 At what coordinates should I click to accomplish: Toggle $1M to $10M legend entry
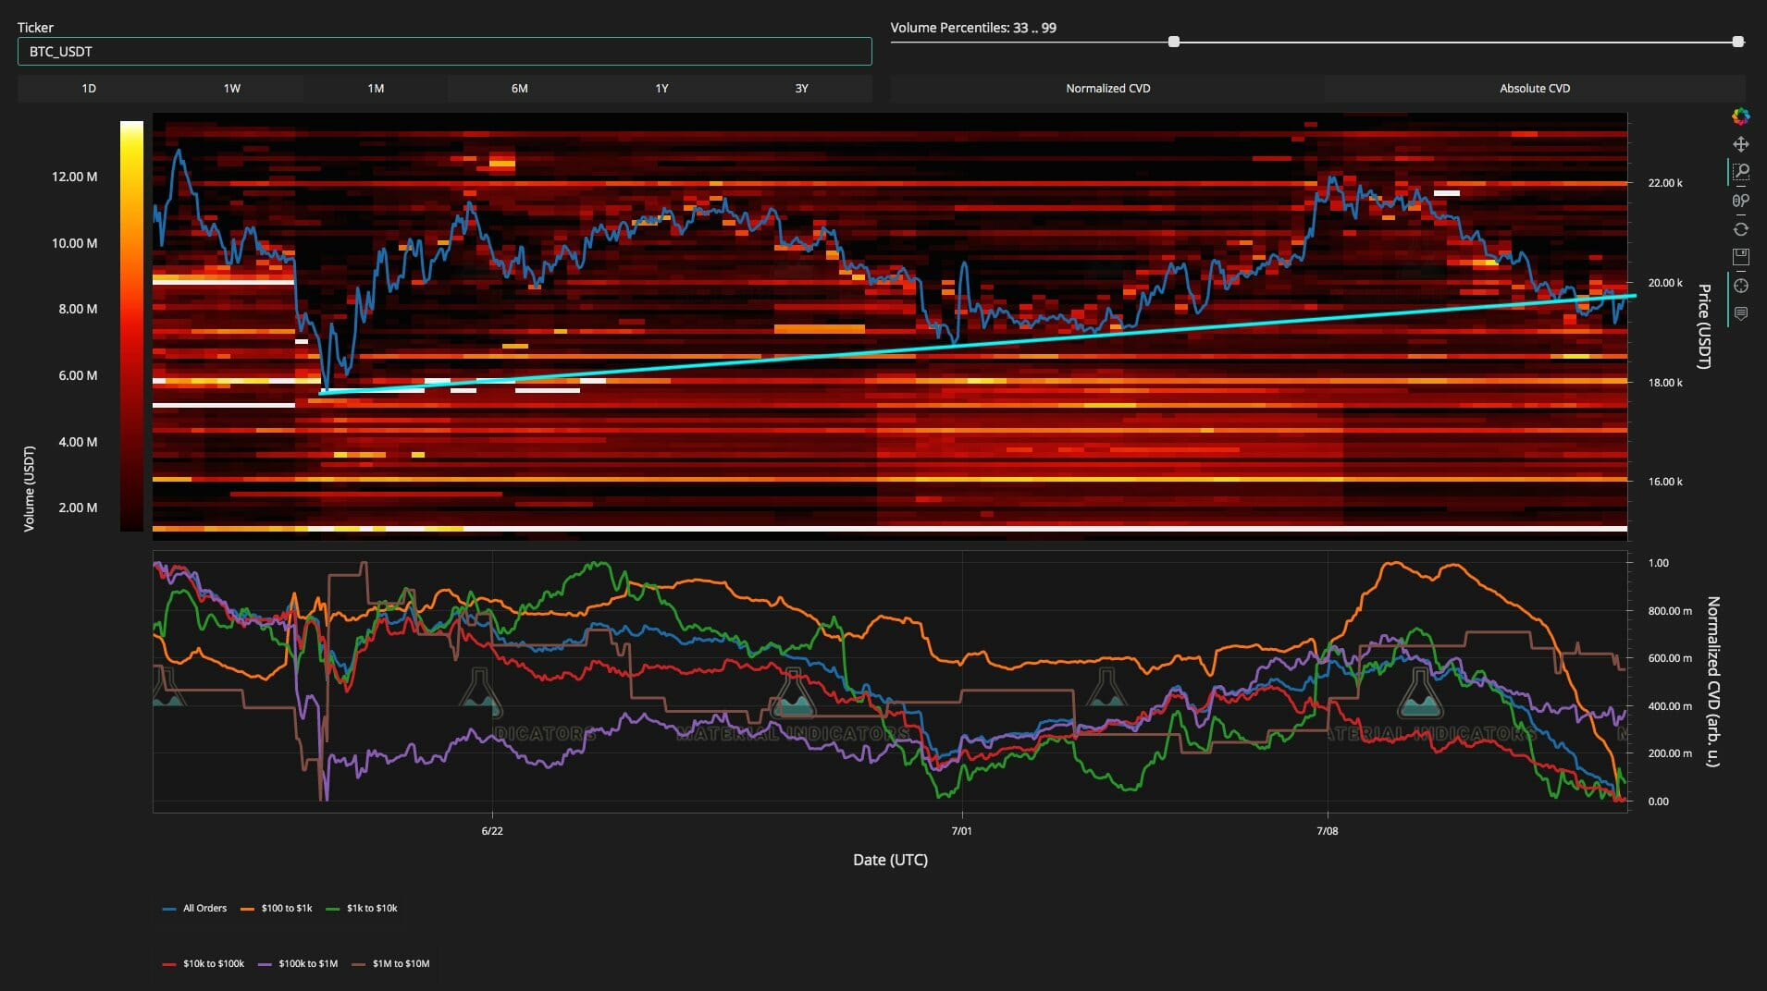tap(390, 964)
